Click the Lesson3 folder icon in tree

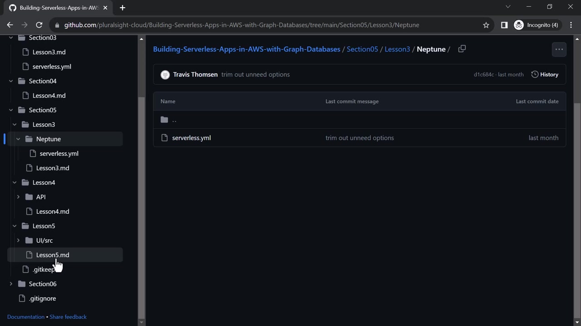click(x=25, y=125)
